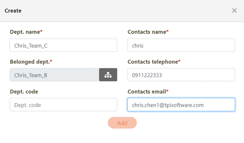Image resolution: width=244 pixels, height=143 pixels.
Task: Click the red asterisk beside Dept. name
Action: click(41, 31)
